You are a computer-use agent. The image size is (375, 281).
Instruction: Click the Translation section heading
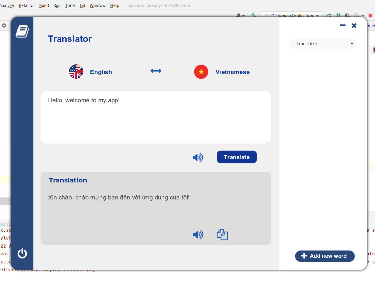tap(68, 180)
